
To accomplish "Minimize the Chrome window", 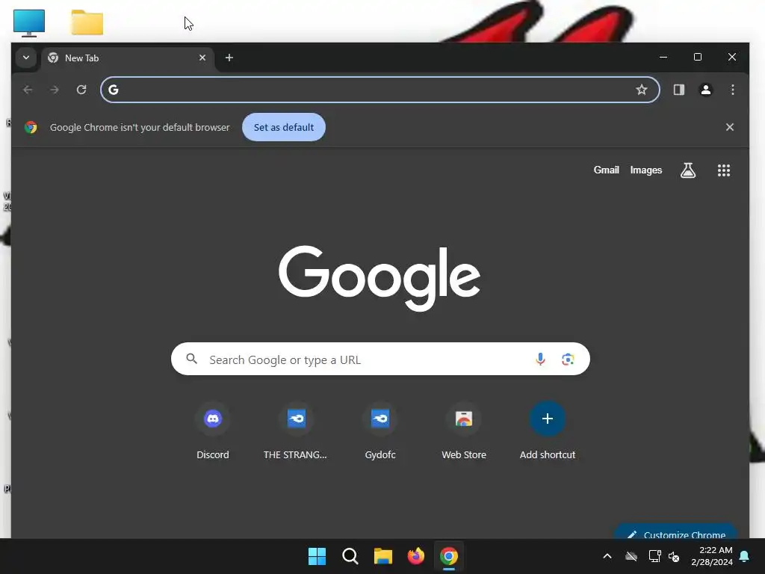I will coord(663,57).
